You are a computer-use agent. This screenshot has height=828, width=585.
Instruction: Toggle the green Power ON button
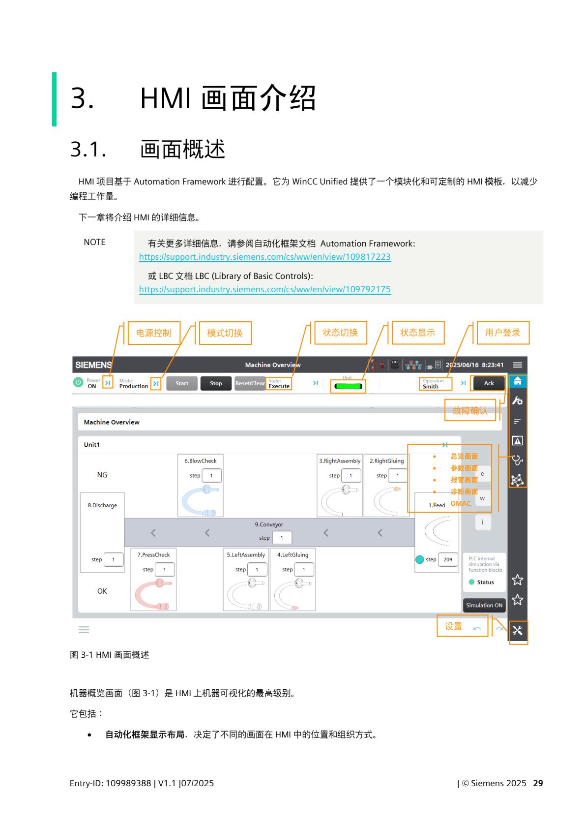78,383
